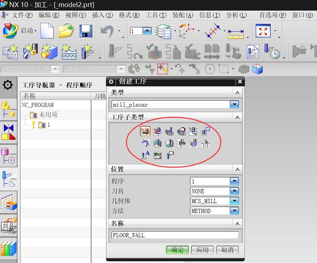The width and height of the screenshot is (317, 263).
Task: Select the planar text engraving subtype icon
Action: (x=145, y=155)
